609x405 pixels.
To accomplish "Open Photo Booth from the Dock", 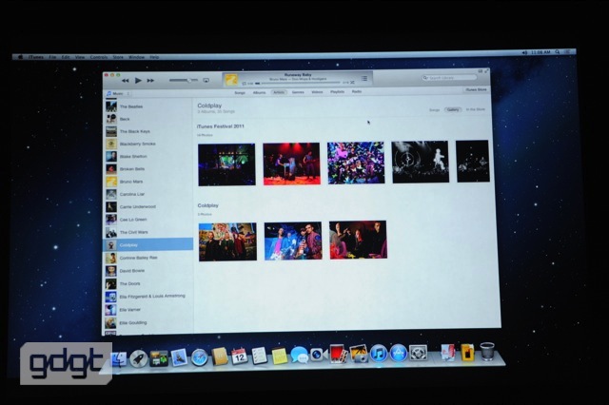I will coord(339,354).
